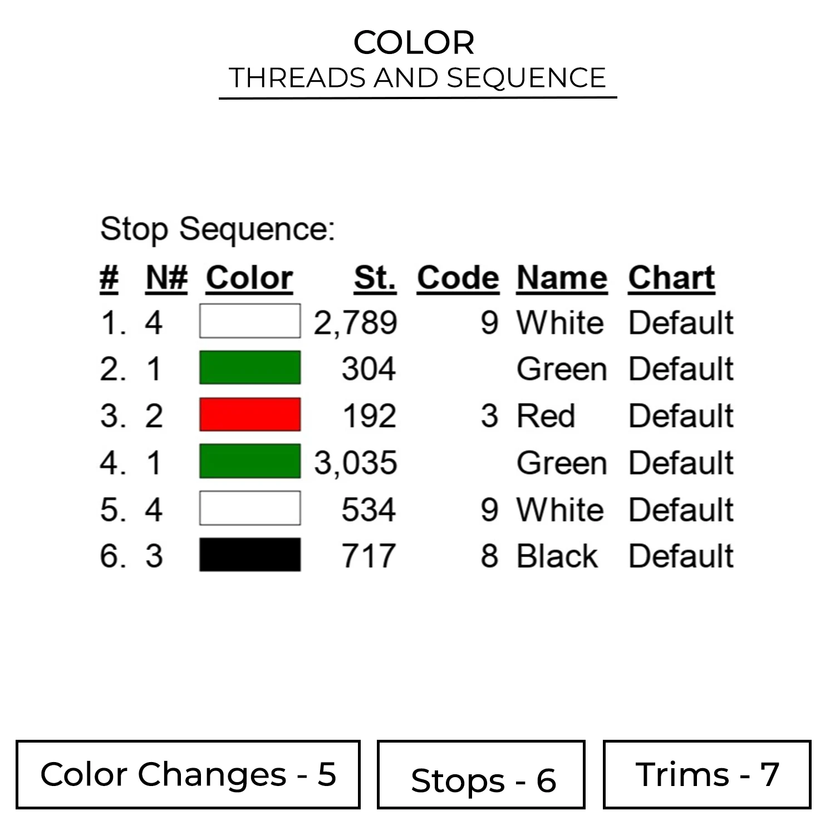Click the Color Changes - 5 box

pyautogui.click(x=188, y=774)
